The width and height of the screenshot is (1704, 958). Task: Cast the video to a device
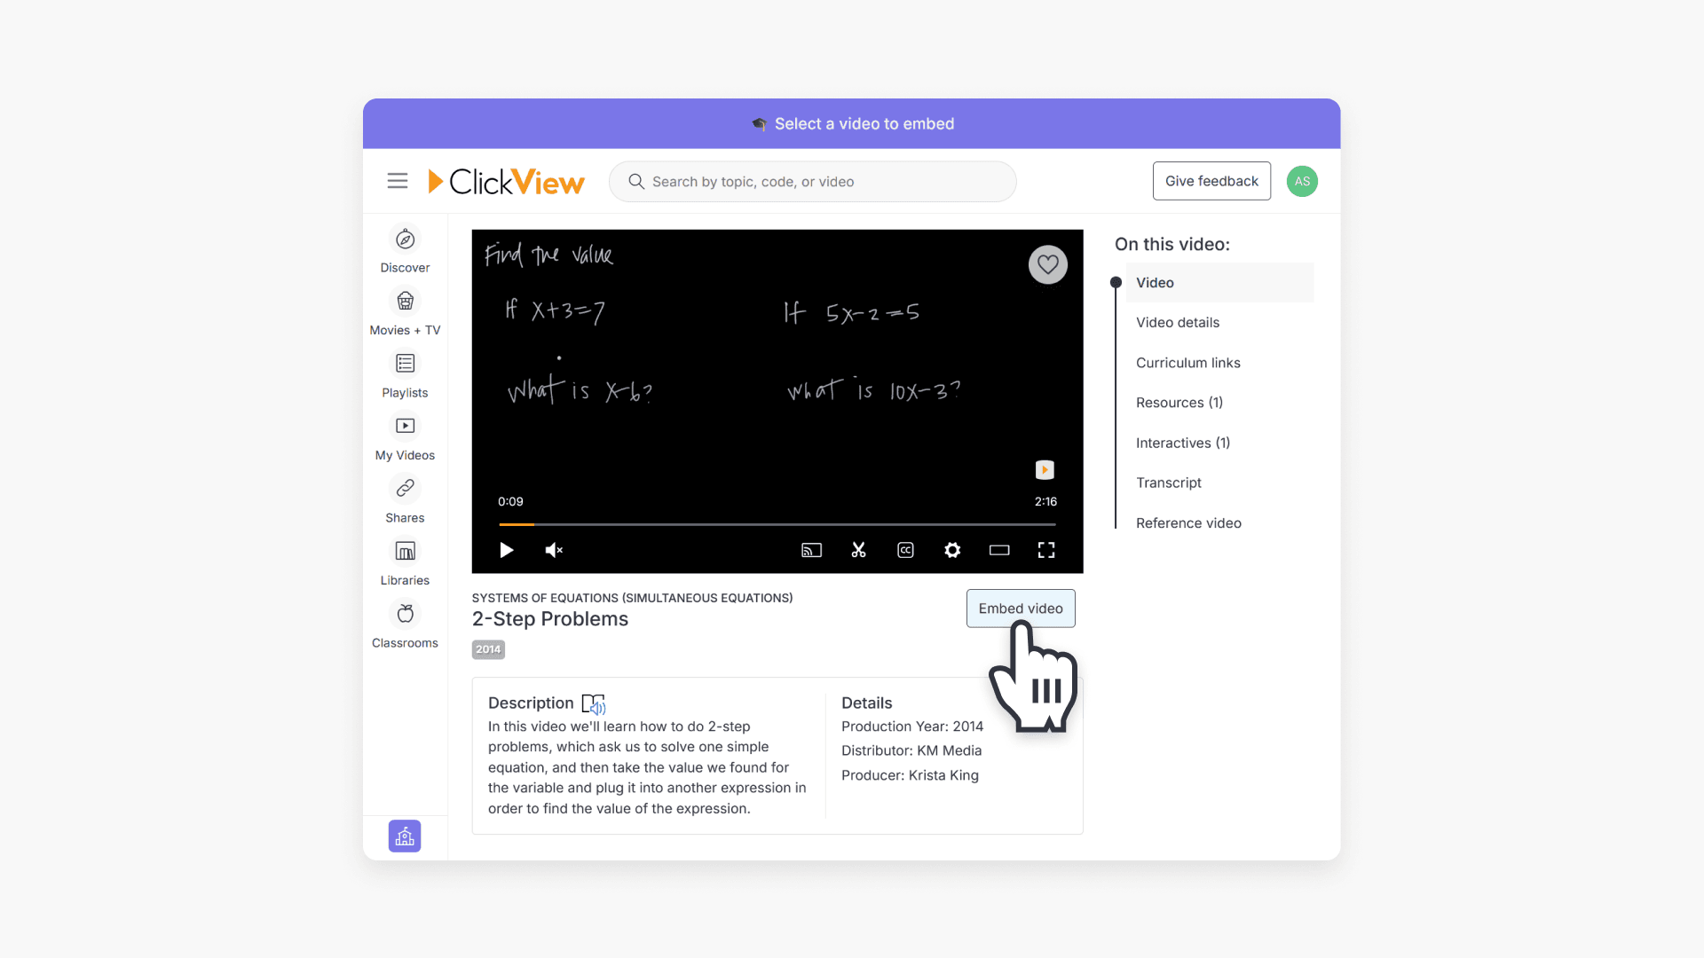pos(811,550)
